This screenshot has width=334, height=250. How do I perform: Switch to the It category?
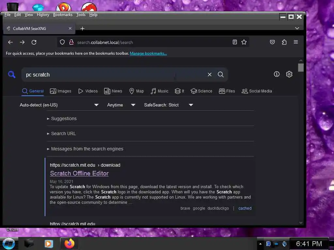(179, 91)
